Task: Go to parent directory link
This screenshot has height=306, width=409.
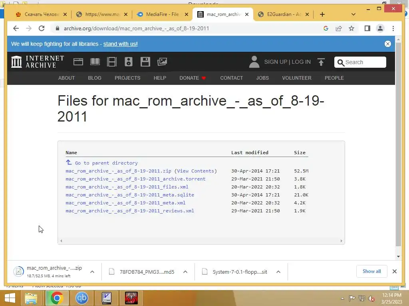Action: (x=106, y=163)
